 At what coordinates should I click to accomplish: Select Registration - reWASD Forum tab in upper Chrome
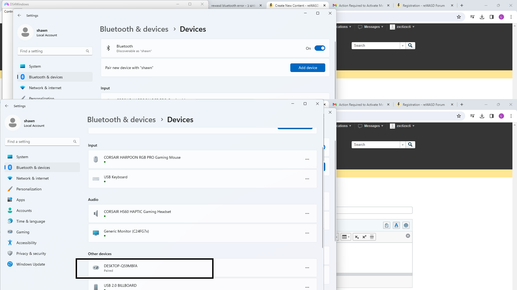424,5
